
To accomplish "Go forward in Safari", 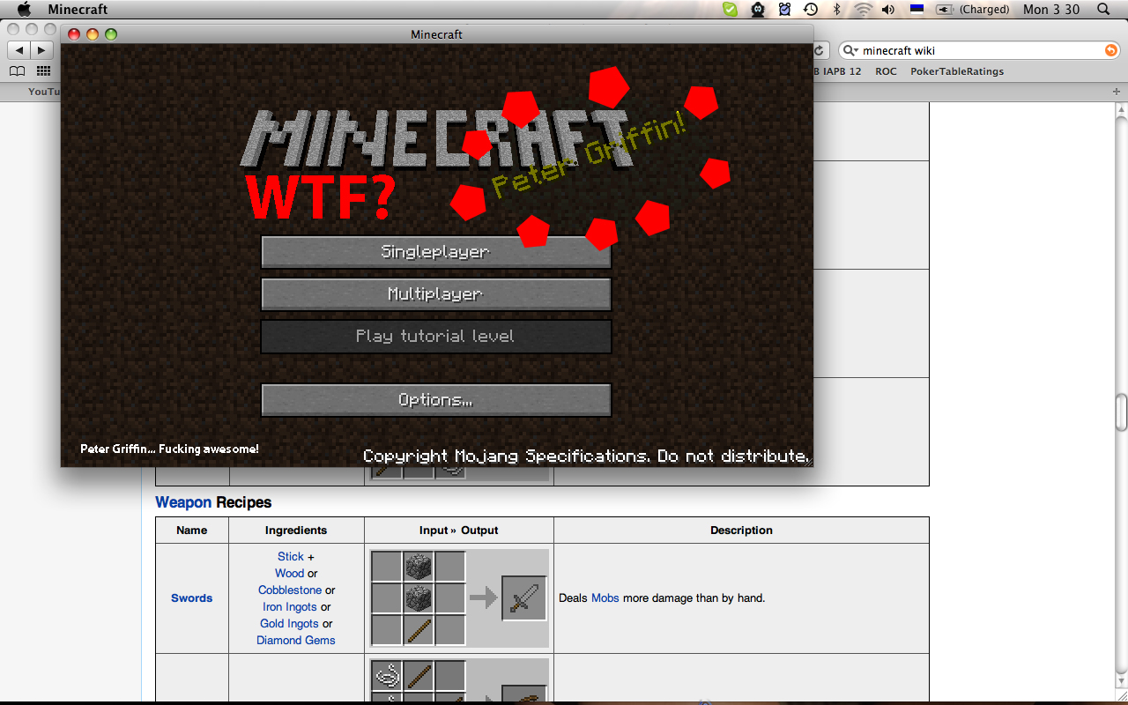I will point(41,50).
